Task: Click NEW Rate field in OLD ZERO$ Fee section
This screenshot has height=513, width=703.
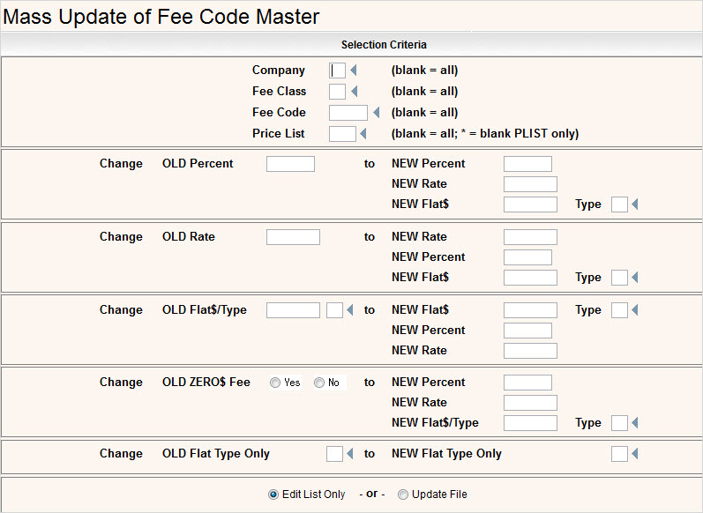Action: click(x=530, y=403)
